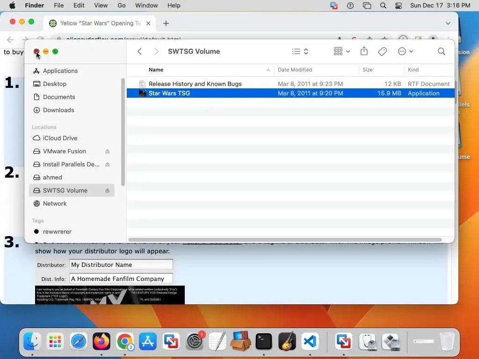Open GarageBand from the Dock
Screen dimensions: 479x359
287,341
